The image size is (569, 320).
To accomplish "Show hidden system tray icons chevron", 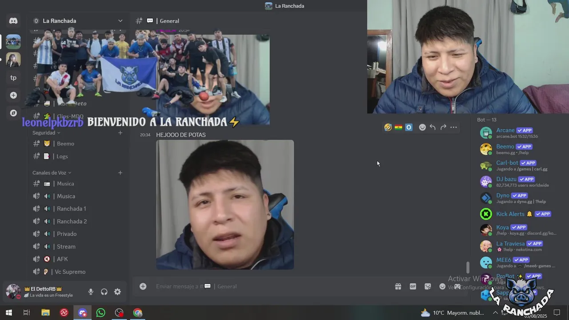I will [x=495, y=313].
